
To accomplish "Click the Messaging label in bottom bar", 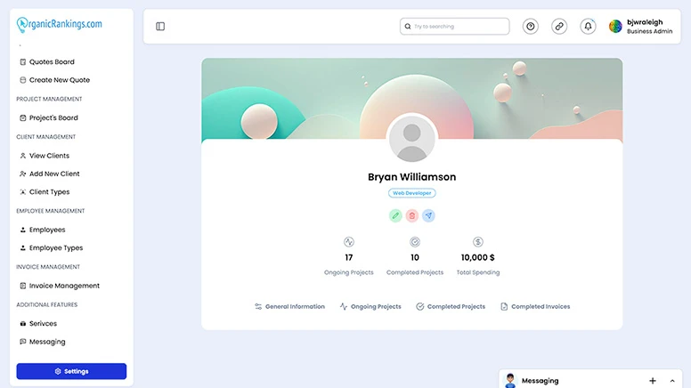I will (x=540, y=381).
